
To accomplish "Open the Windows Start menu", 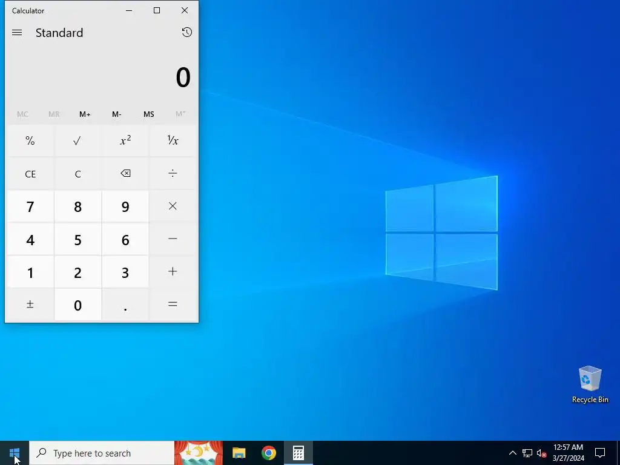I will [15, 453].
